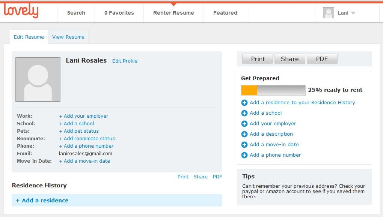This screenshot has width=383, height=217.
Task: Expand the Add a residence bar
Action: click(116, 201)
